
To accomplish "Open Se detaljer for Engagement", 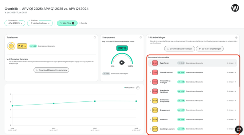I will [x=231, y=110].
